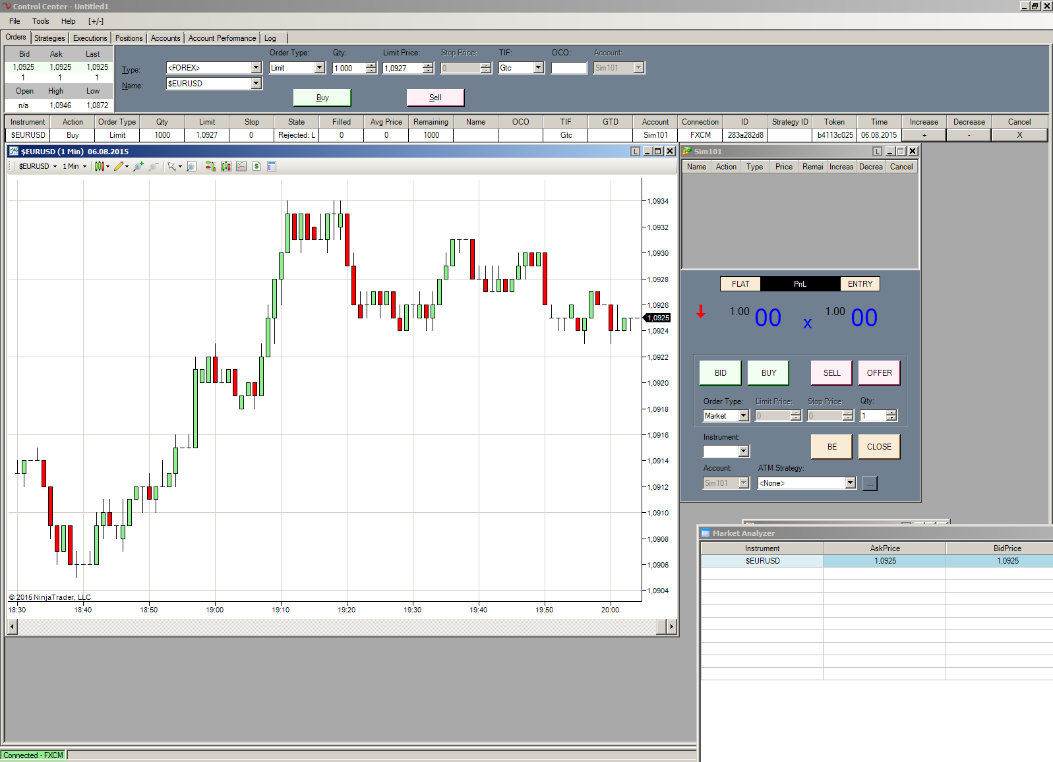Expand the TIF Gtc dropdown

tap(538, 68)
